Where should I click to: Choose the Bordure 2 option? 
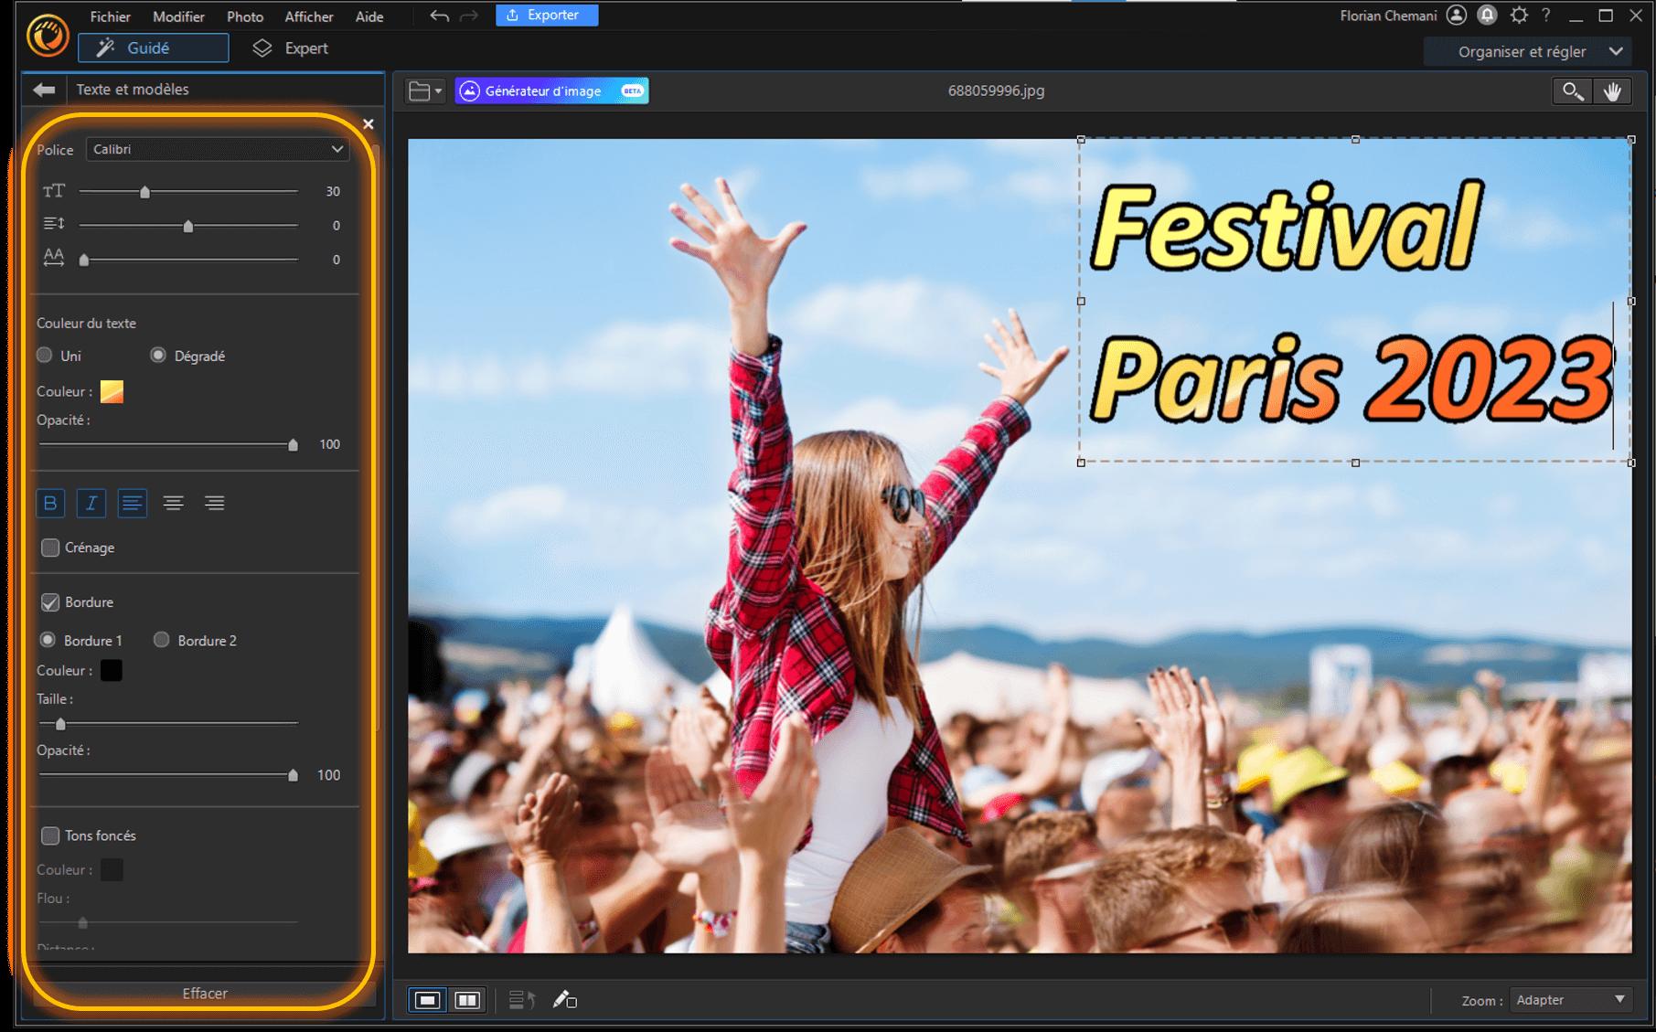point(162,640)
